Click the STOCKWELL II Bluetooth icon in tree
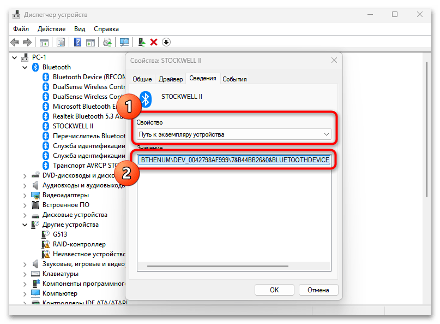440x324 pixels. click(46, 126)
